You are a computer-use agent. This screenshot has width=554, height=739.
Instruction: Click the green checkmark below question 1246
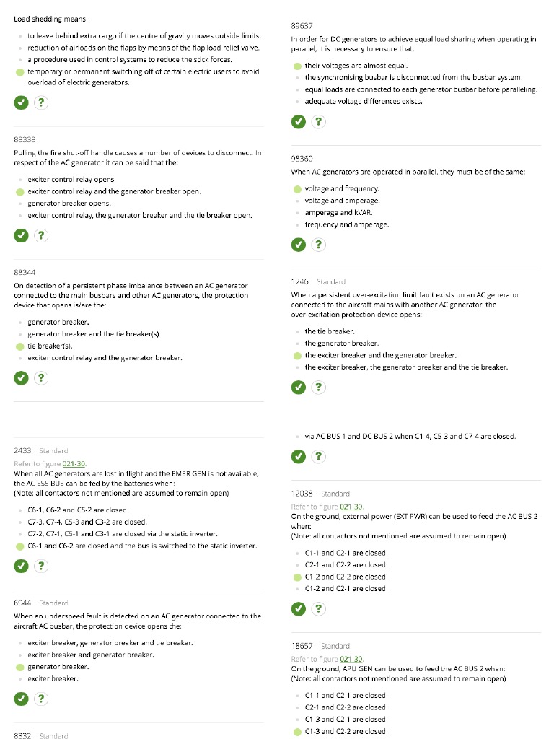coord(299,388)
